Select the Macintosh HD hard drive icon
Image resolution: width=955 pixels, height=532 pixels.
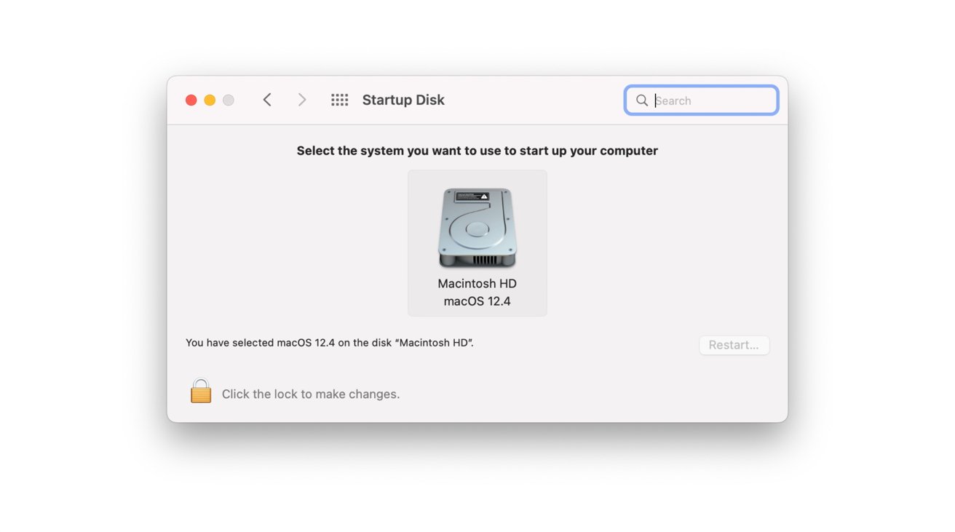tap(477, 228)
